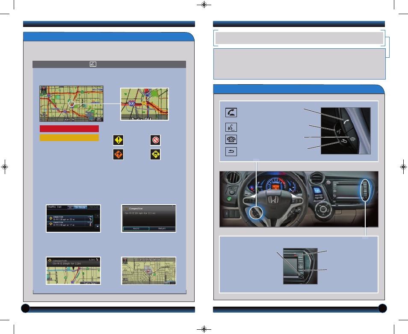Click the yellow exclamation incident icon in the legend

coord(118,140)
